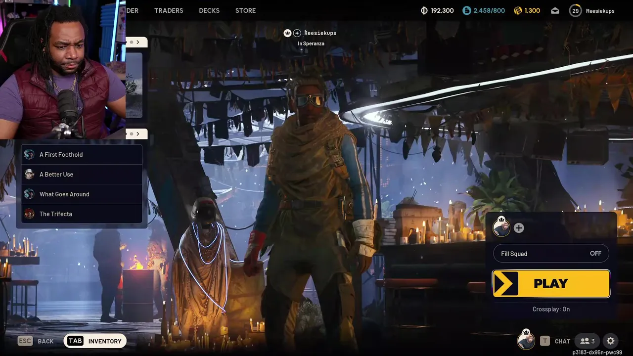
Task: Select quest The Trifecta
Action: pos(82,214)
